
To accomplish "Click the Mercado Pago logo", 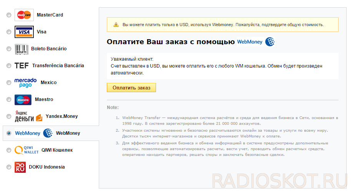I will point(26,83).
